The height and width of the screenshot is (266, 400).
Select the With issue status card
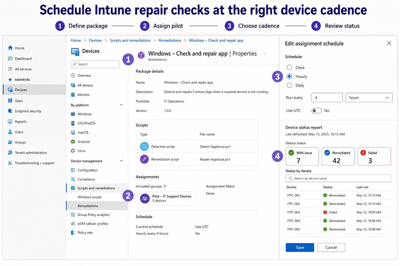click(302, 156)
